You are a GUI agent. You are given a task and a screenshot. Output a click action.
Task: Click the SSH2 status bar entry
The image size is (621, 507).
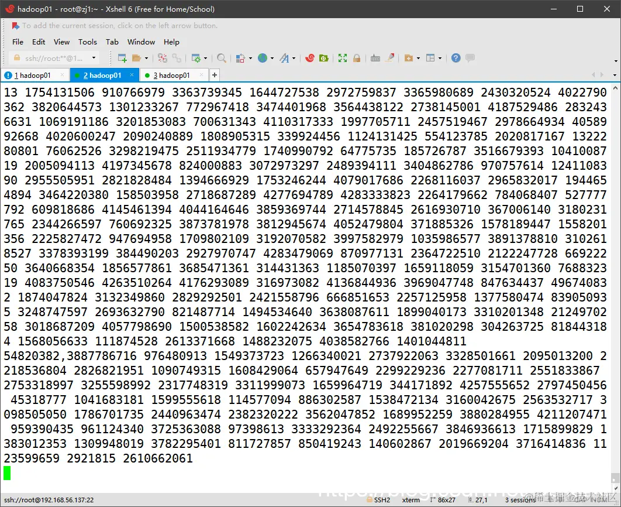pyautogui.click(x=378, y=500)
